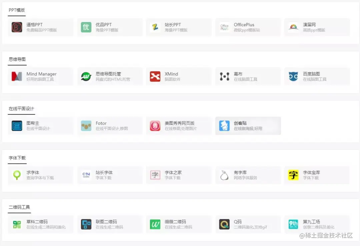This screenshot has width=360, height=246.
Task: Click the 百度脑图 blue icon
Action: click(293, 76)
